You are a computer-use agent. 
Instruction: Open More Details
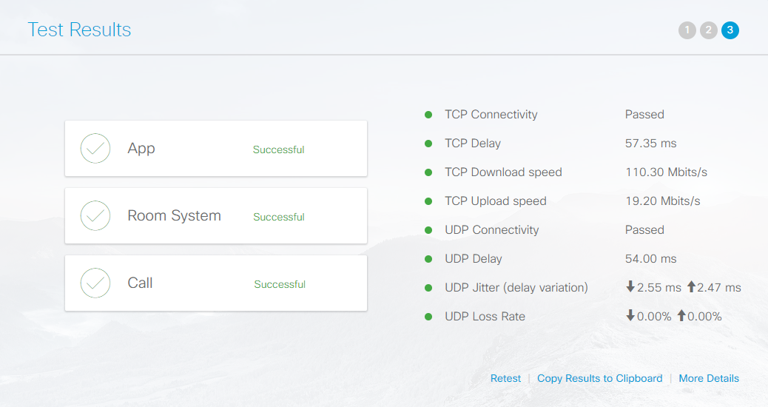(x=708, y=378)
